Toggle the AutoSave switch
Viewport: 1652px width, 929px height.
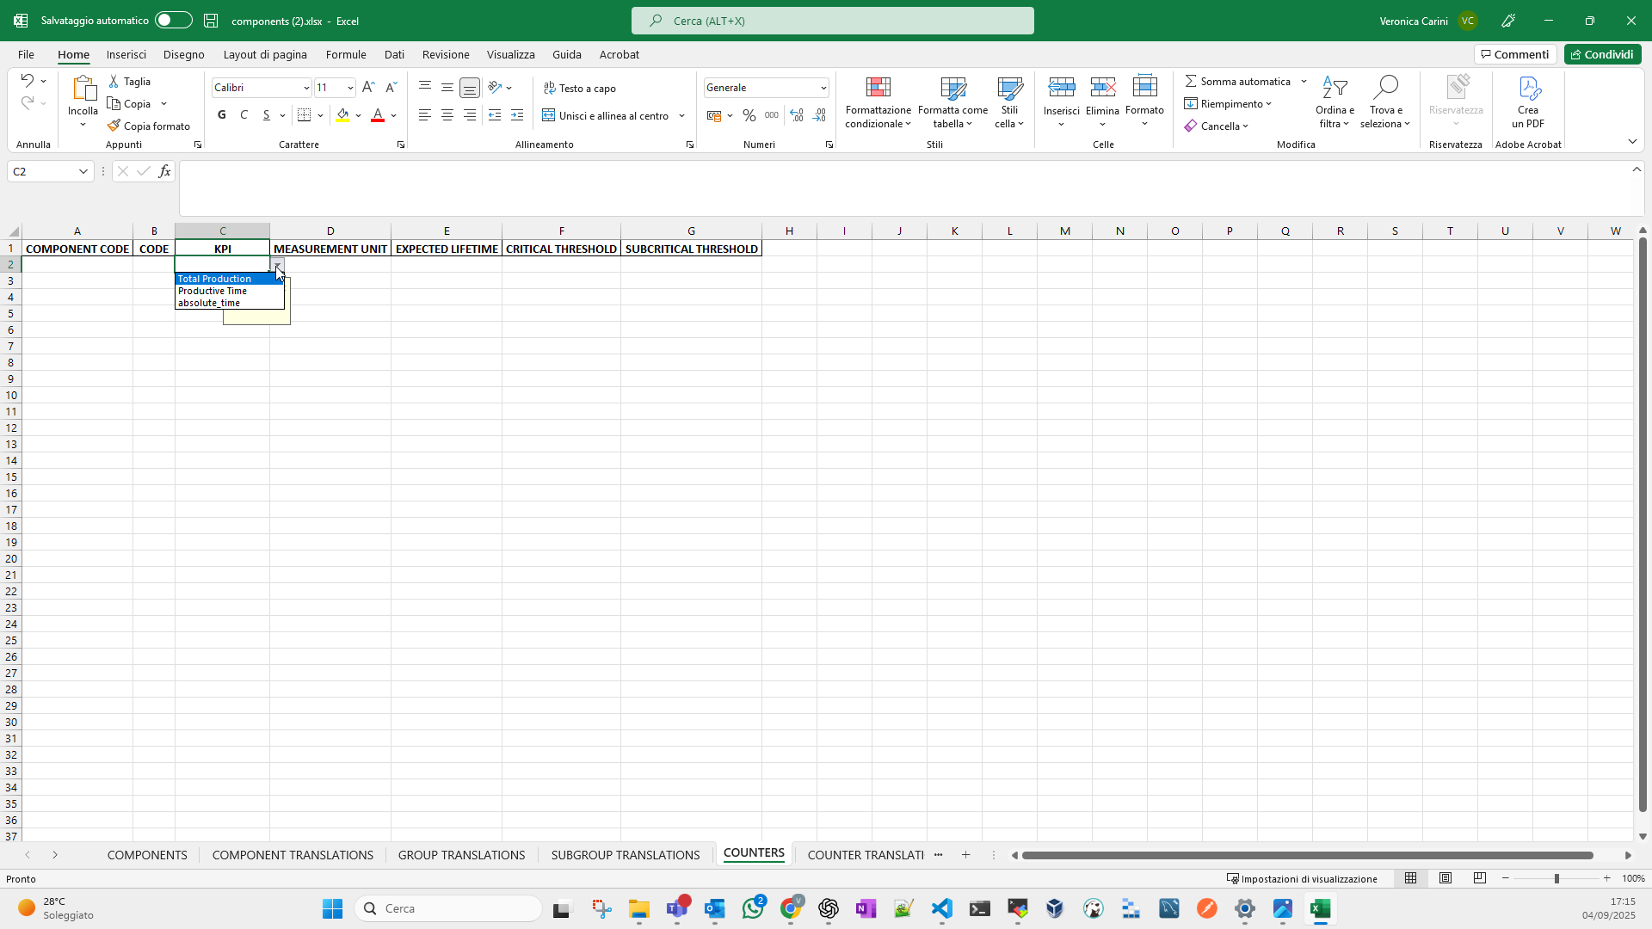pyautogui.click(x=174, y=21)
